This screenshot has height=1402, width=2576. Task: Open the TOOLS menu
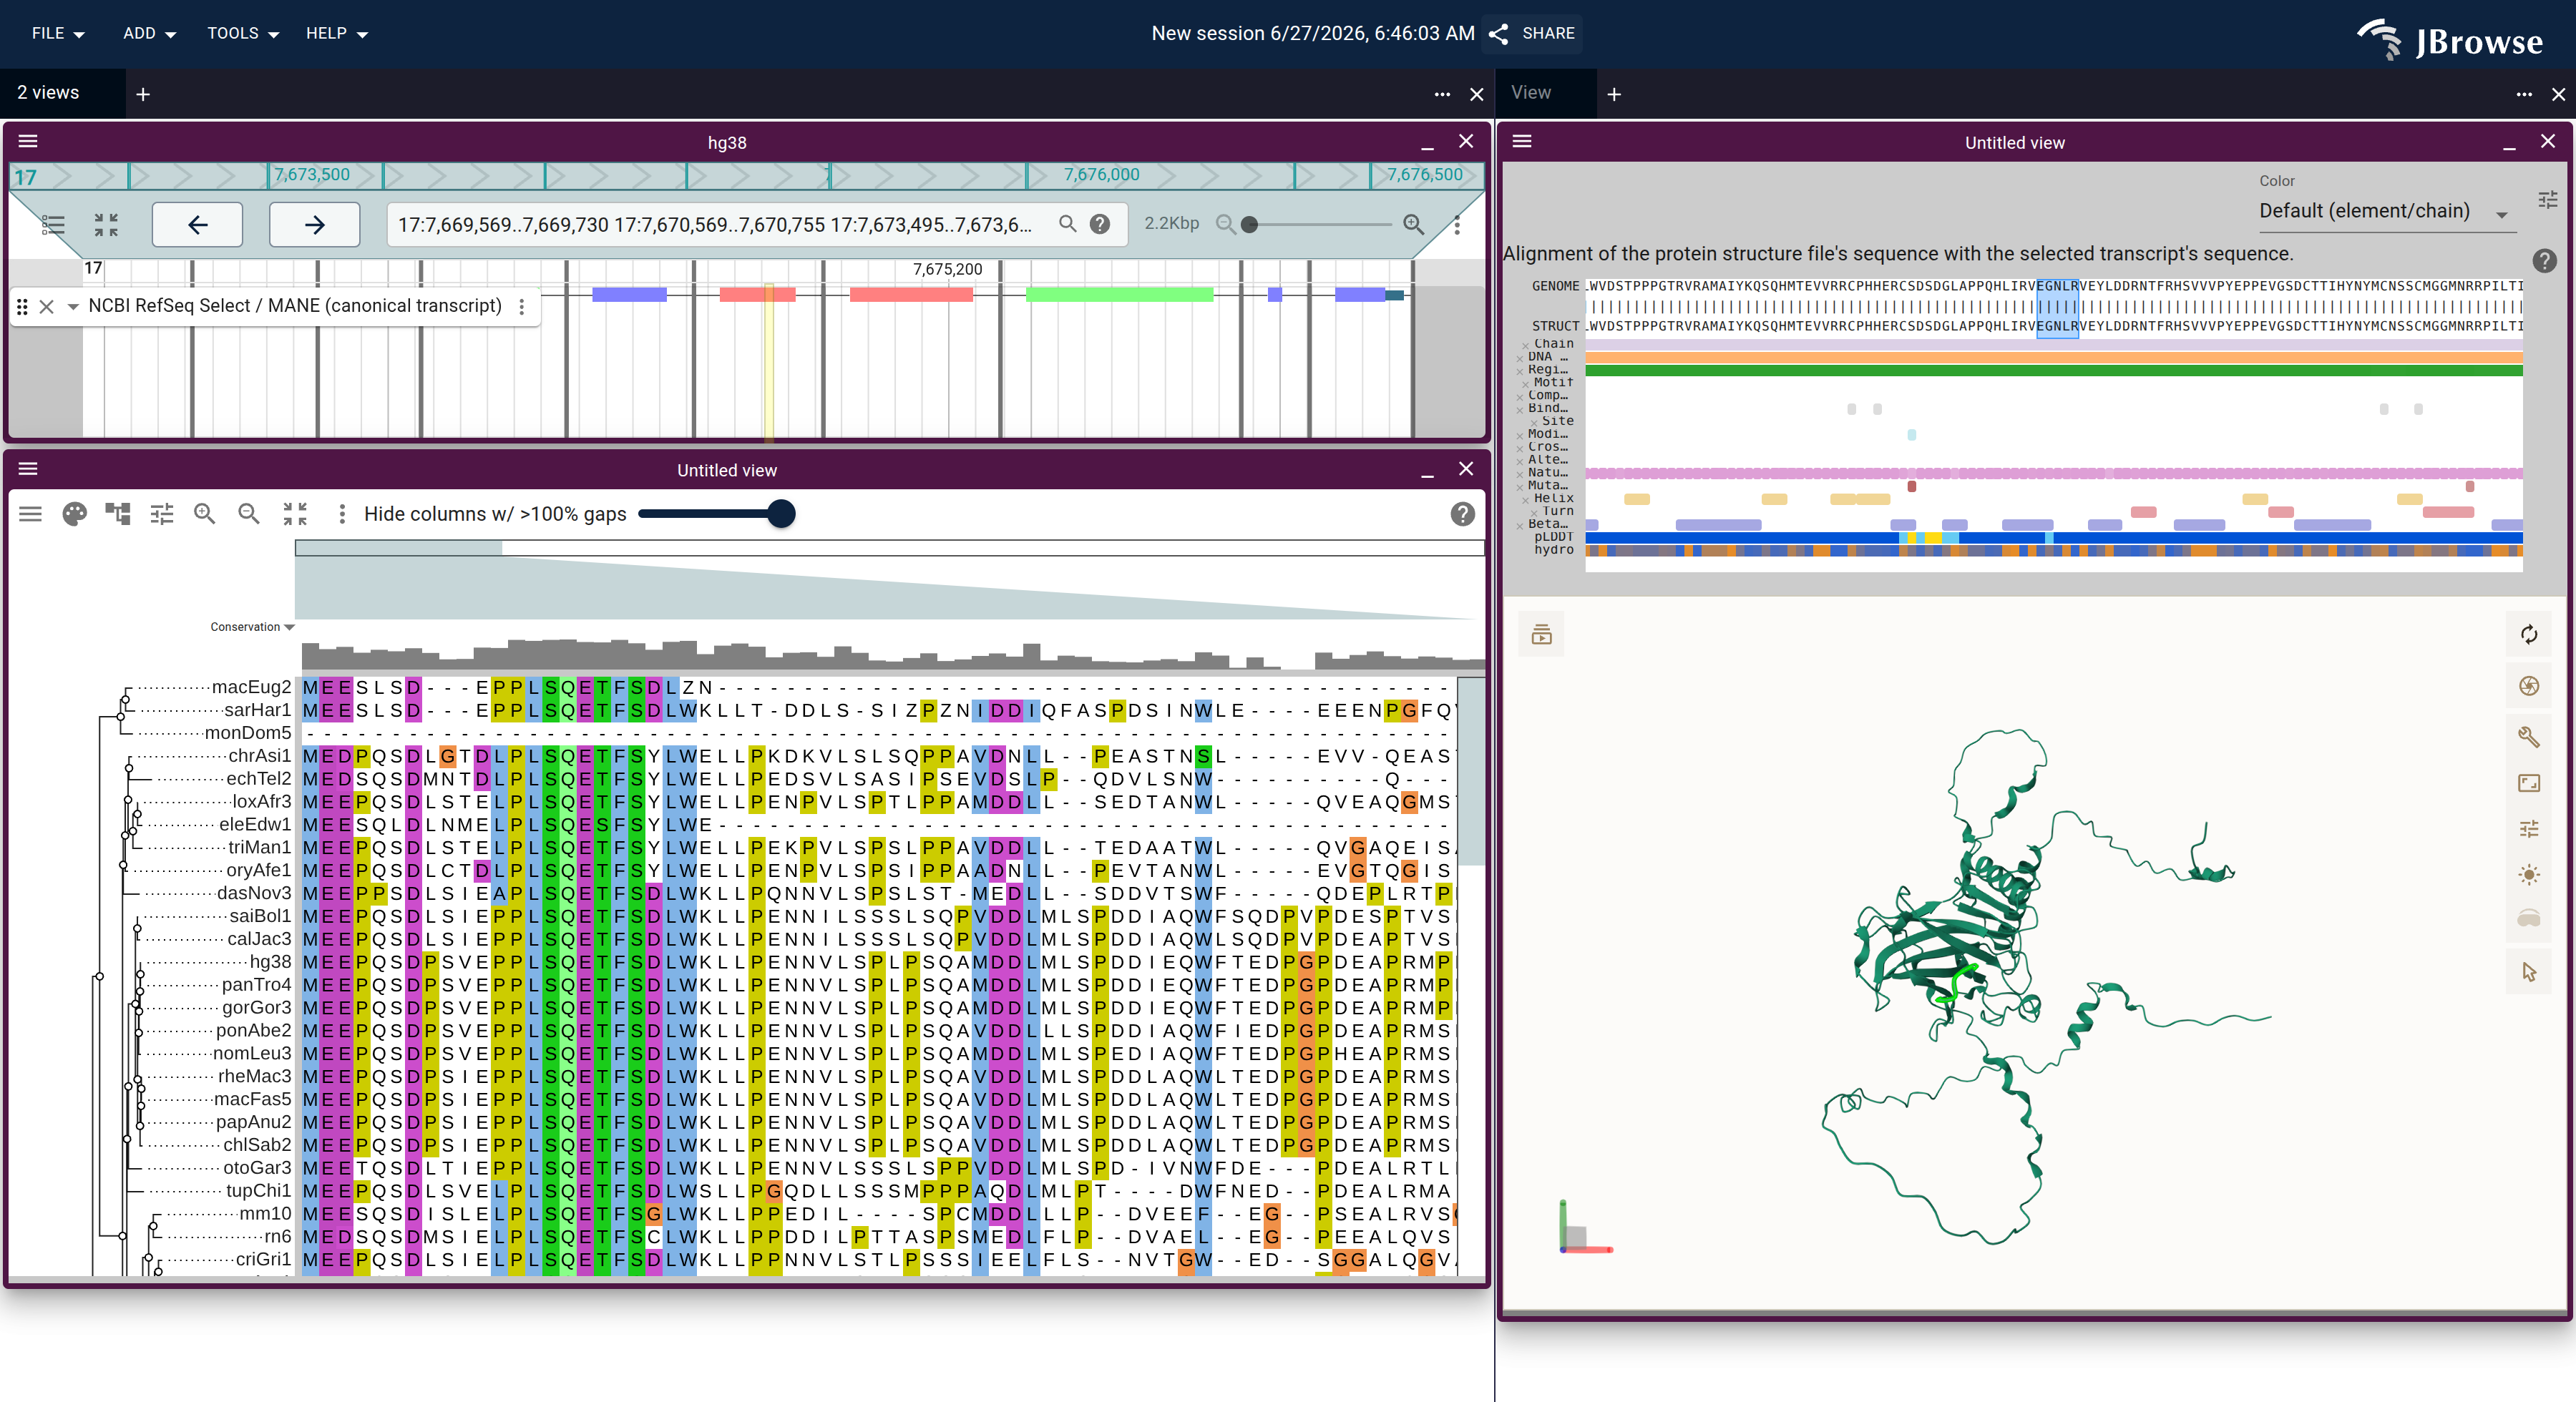pyautogui.click(x=242, y=33)
